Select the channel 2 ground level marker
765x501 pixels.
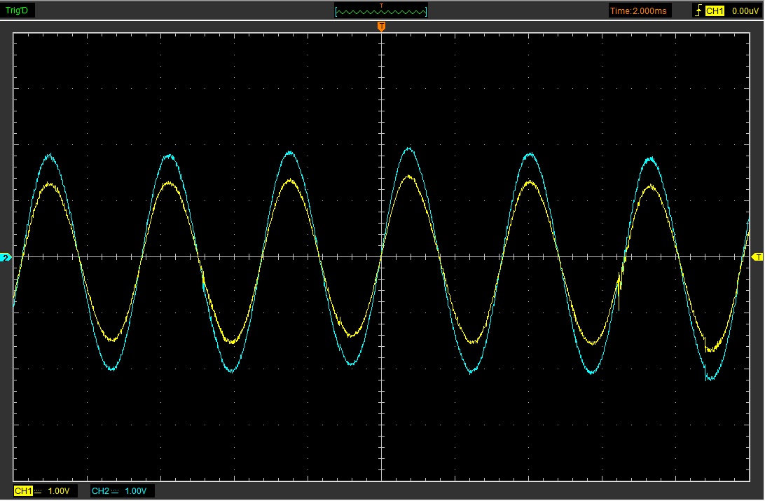(6, 258)
